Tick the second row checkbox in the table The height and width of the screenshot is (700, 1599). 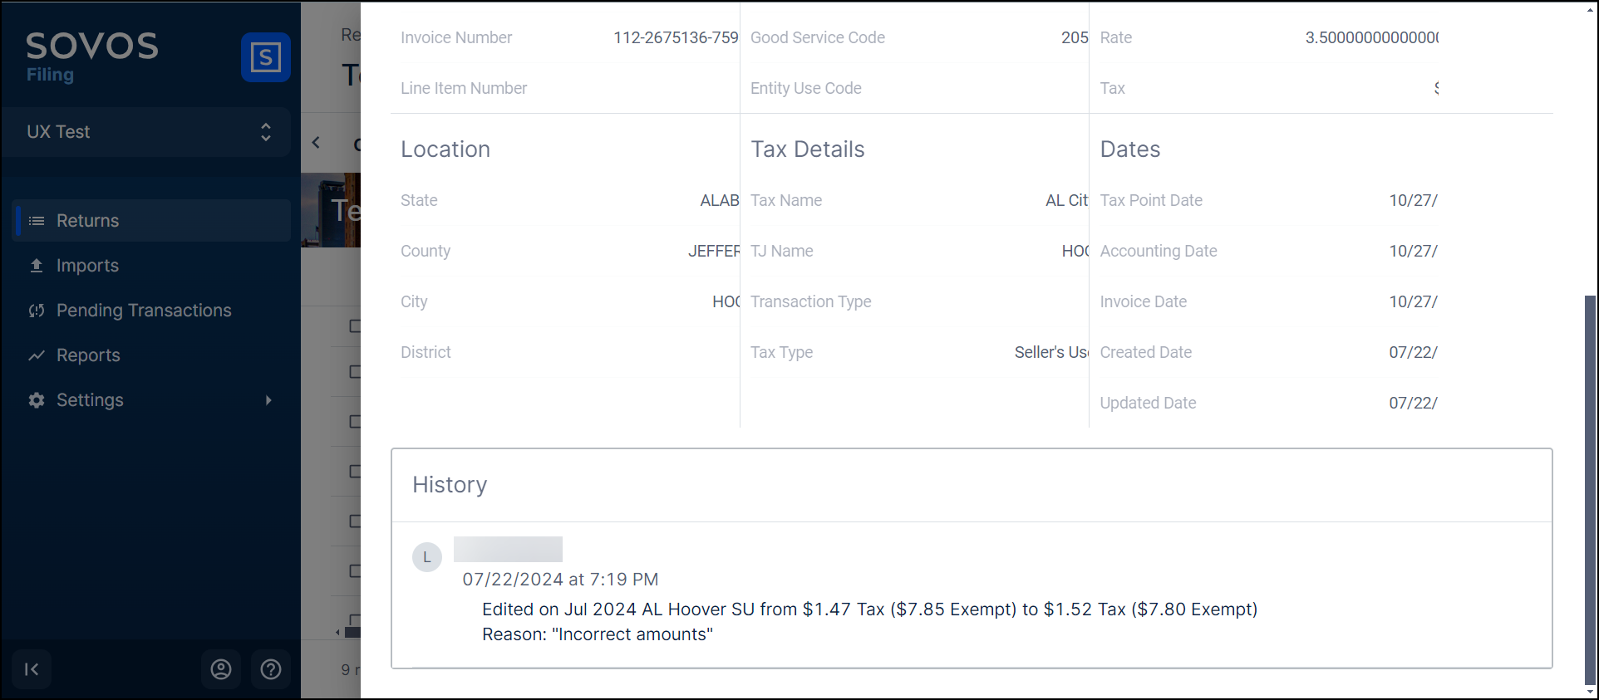pos(355,371)
